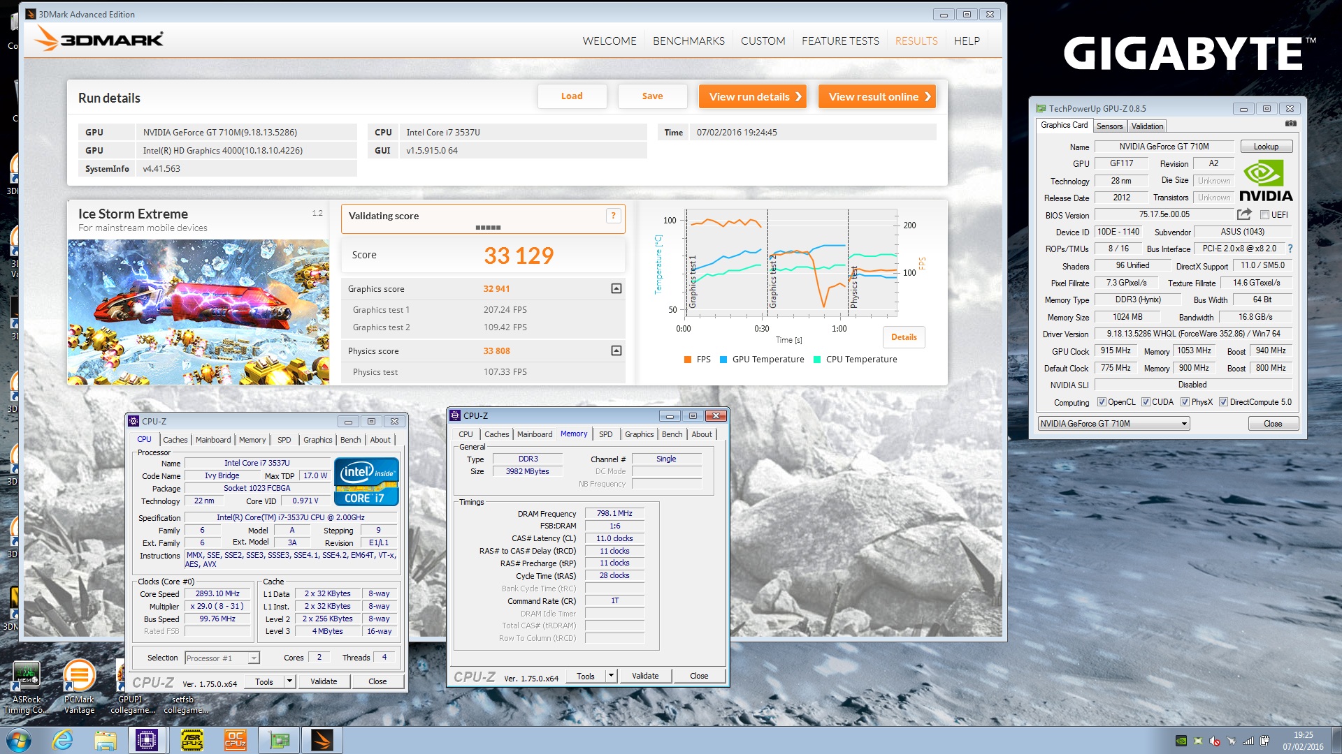Select the 3DMark taskbar icon
Image resolution: width=1342 pixels, height=754 pixels.
point(322,740)
